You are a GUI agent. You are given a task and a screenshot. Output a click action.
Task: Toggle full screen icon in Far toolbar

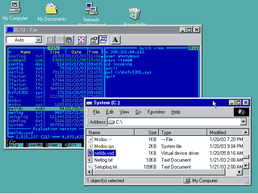tap(81, 40)
